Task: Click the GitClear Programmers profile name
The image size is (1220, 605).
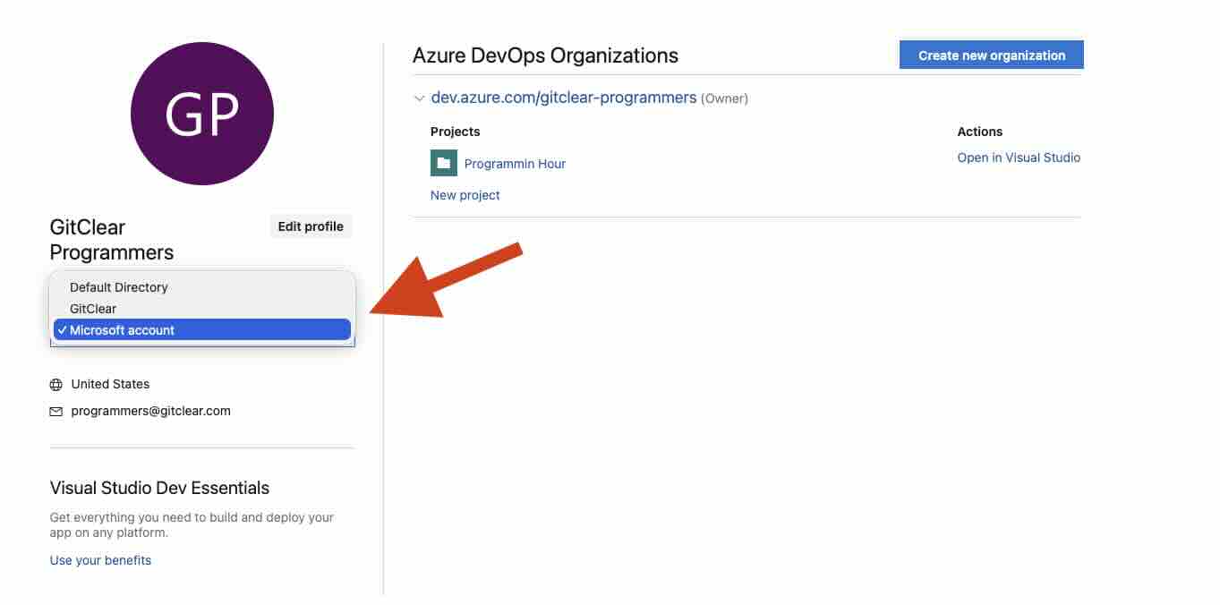Action: [x=112, y=240]
